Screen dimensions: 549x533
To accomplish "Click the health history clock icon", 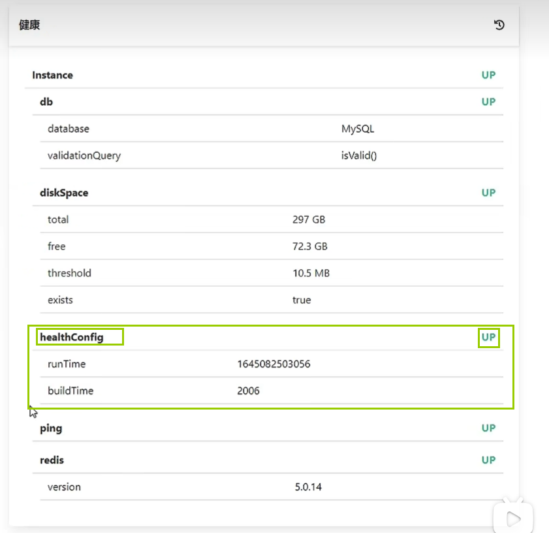I will tap(499, 25).
